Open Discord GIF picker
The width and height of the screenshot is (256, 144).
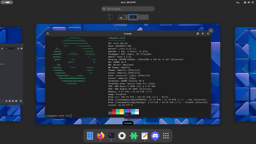10,101
